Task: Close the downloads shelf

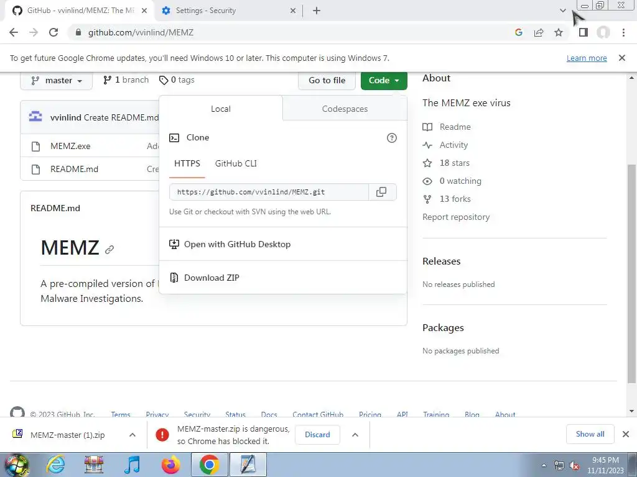Action: pyautogui.click(x=626, y=434)
